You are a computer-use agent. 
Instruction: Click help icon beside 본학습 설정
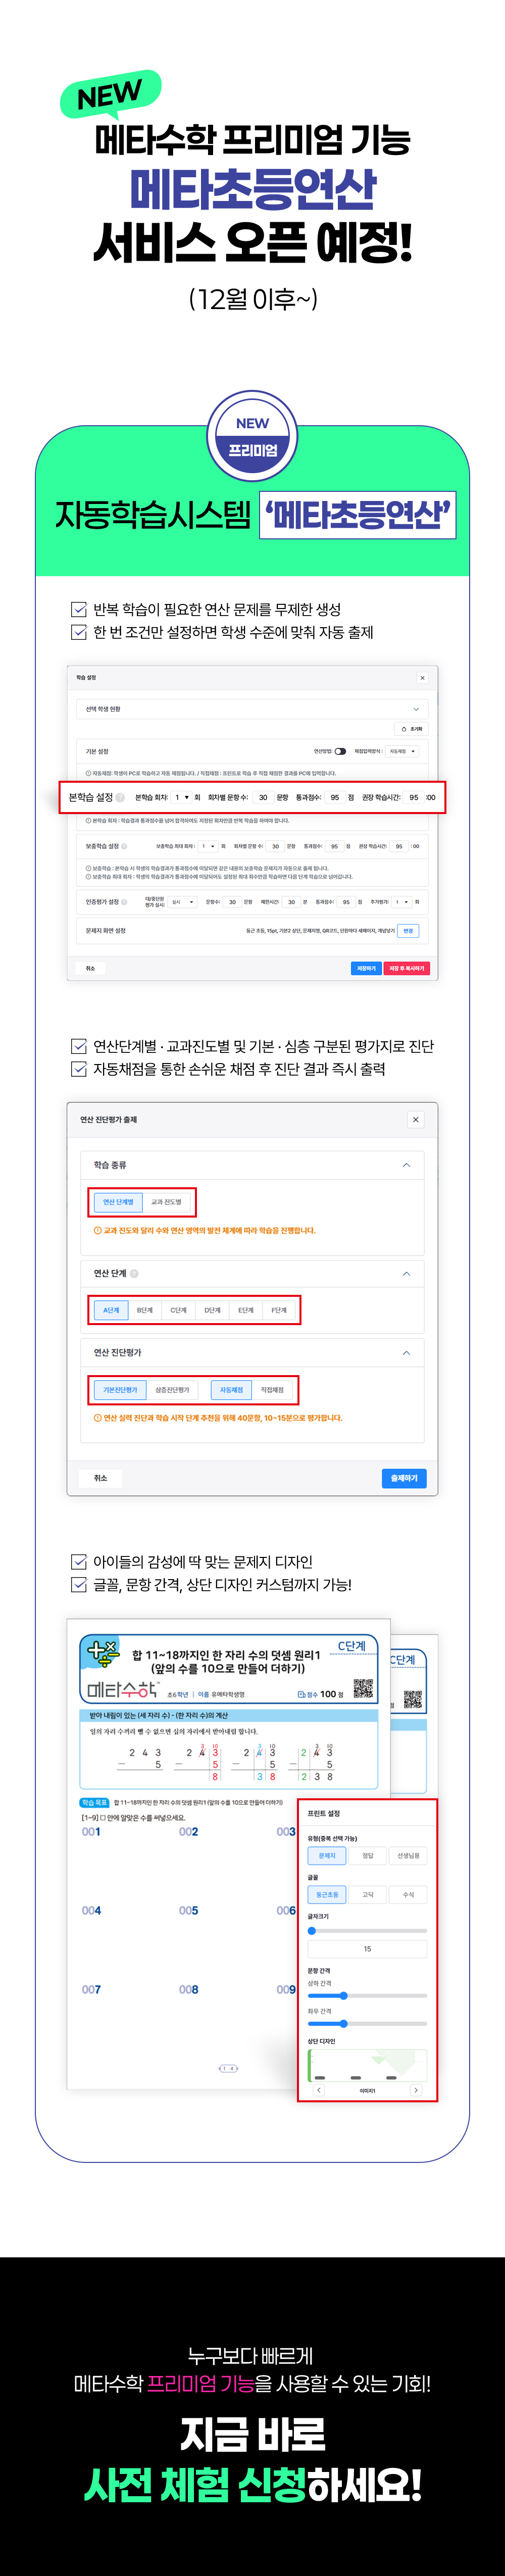[x=120, y=798]
